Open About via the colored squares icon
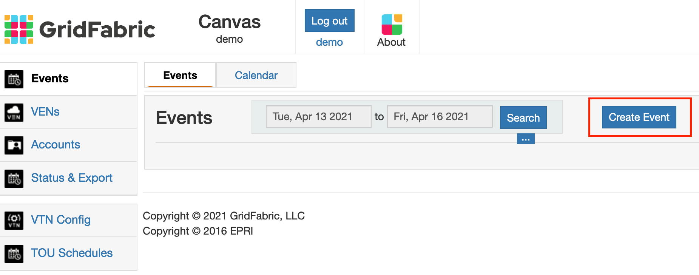 [x=392, y=25]
